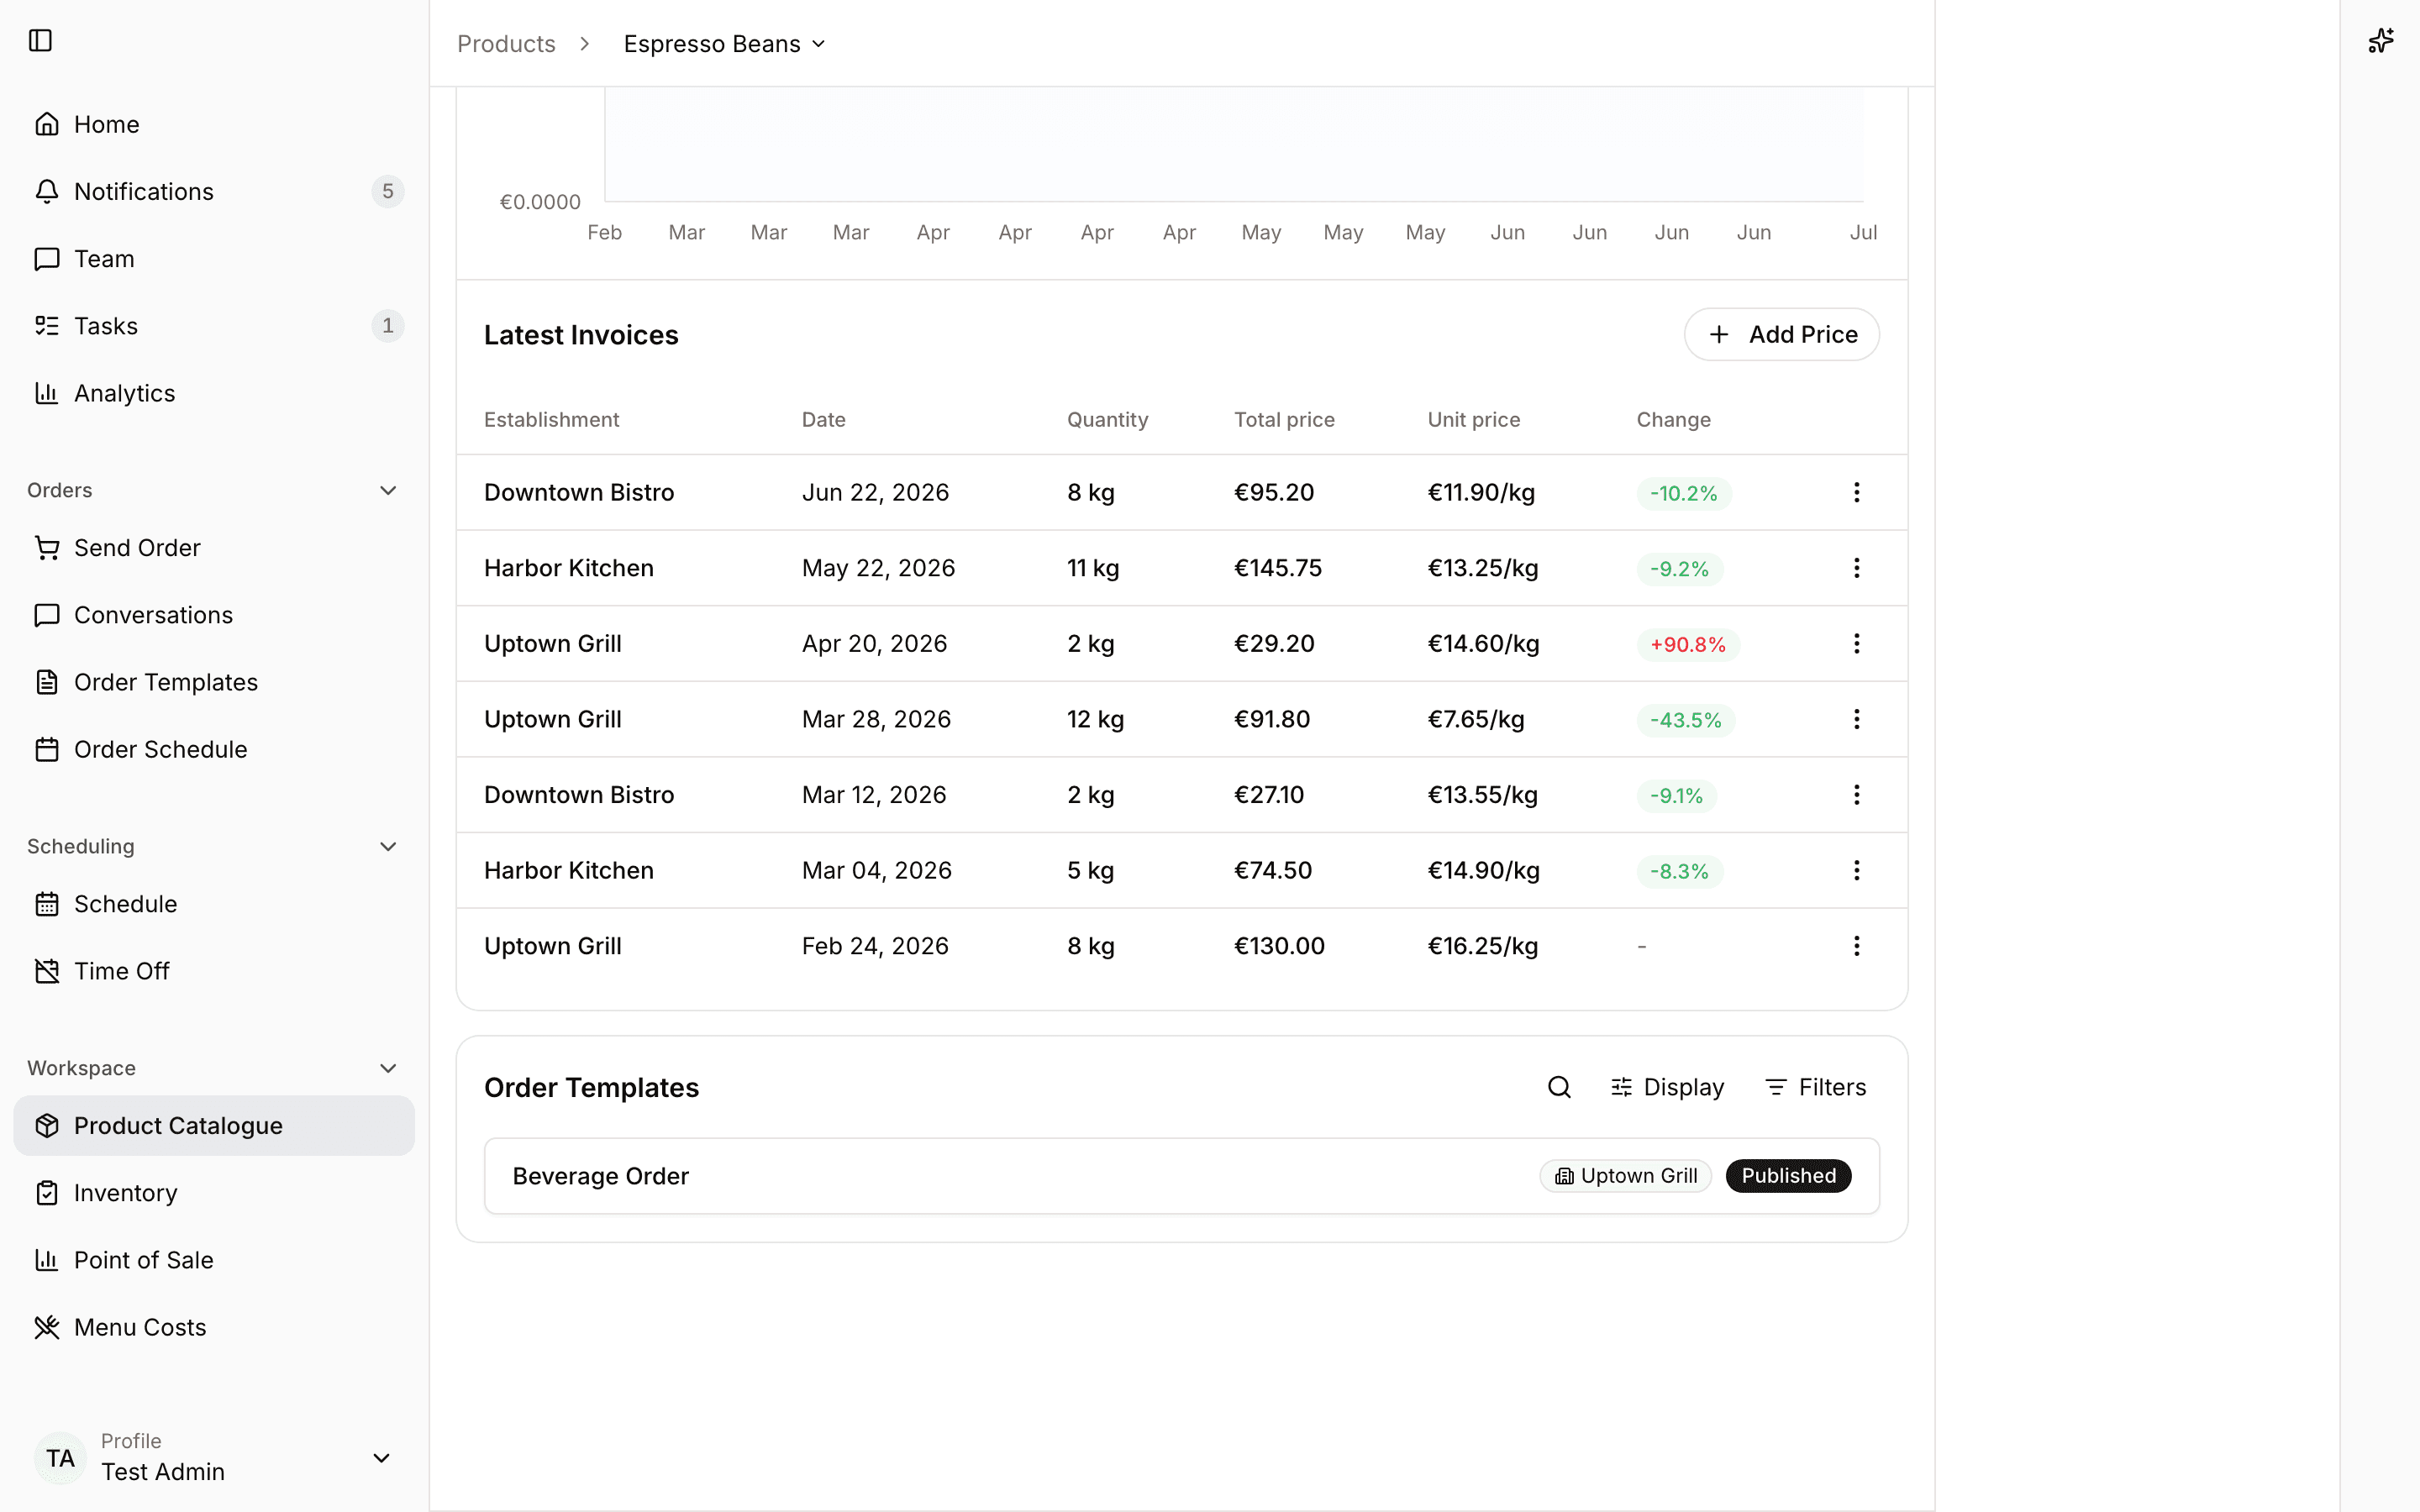Open row options for Mar 12, 2026 invoice
2420x1512 pixels.
(1856, 795)
